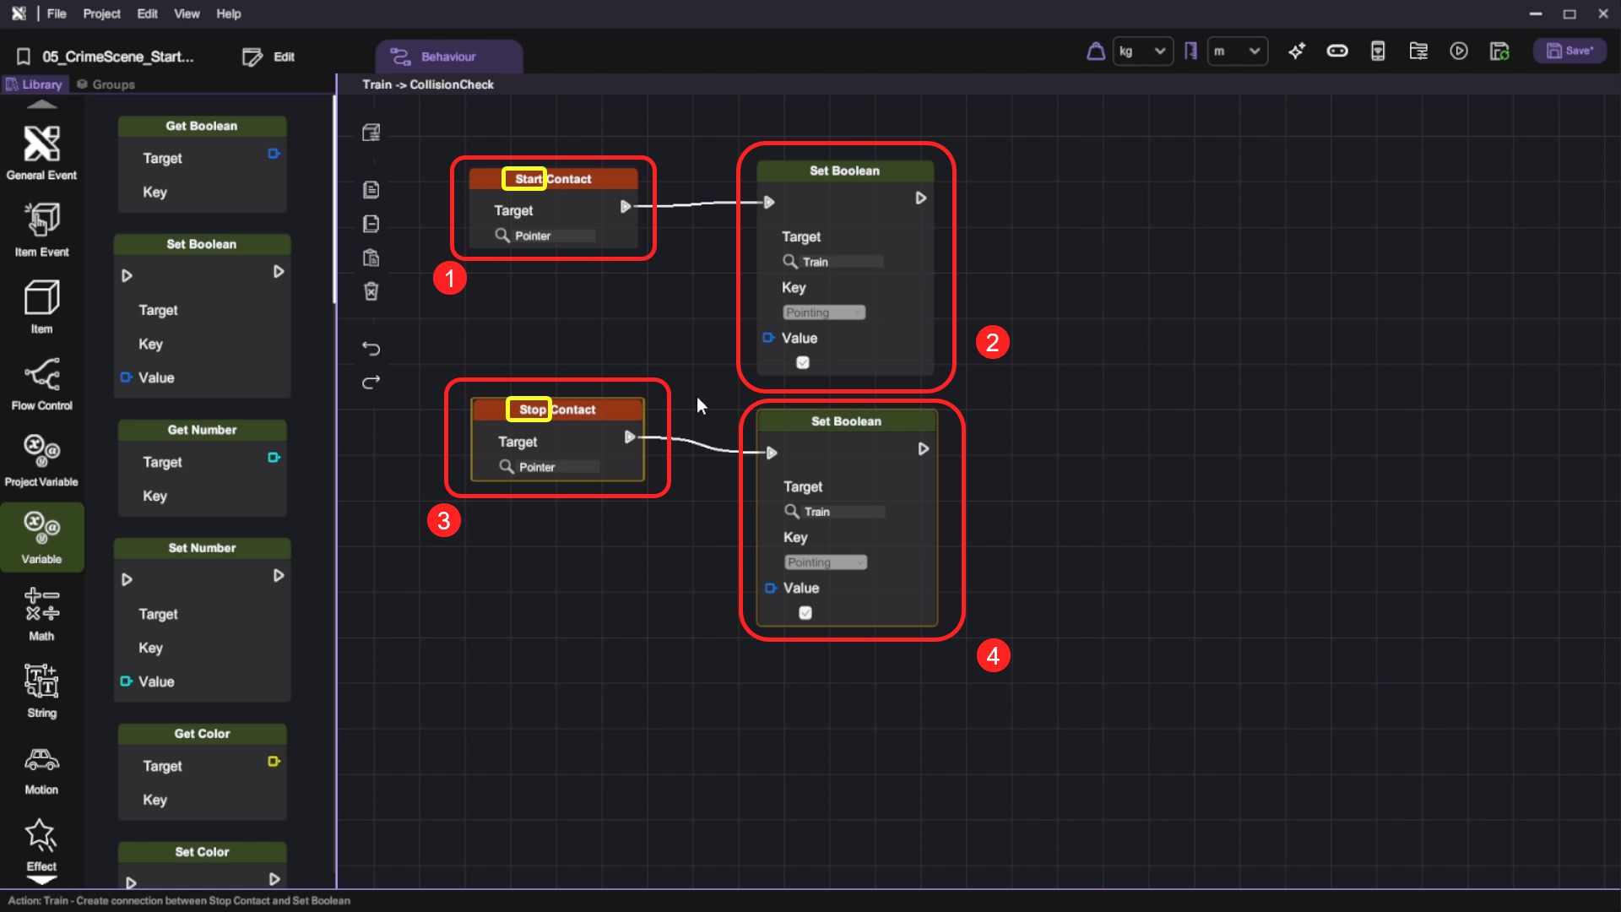Click the undo arrow icon
The height and width of the screenshot is (912, 1621).
click(x=371, y=348)
